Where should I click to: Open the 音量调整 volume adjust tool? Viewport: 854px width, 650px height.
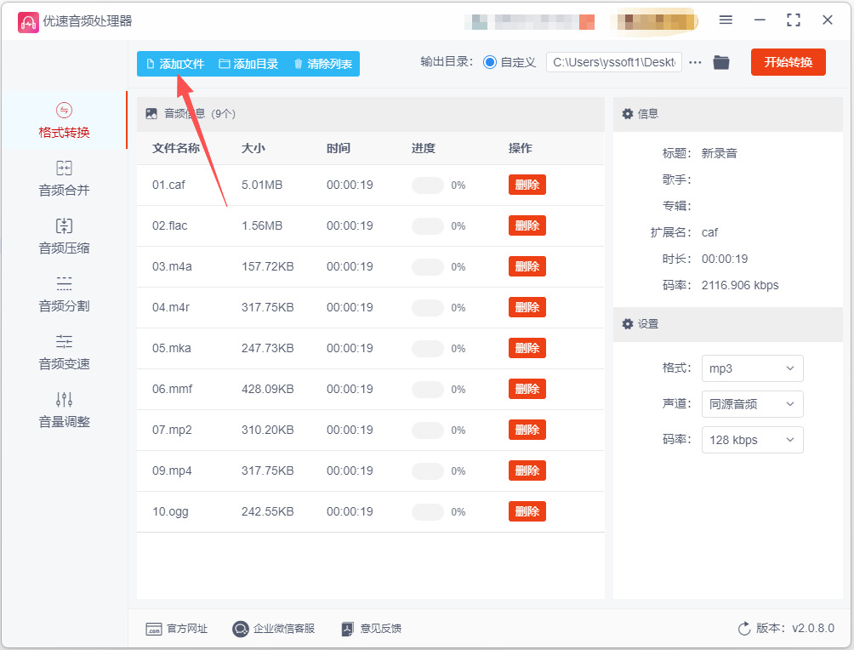pos(64,409)
